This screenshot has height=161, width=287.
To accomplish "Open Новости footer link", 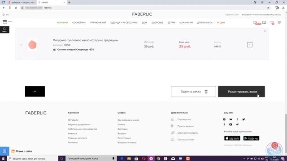I will click(x=73, y=134).
